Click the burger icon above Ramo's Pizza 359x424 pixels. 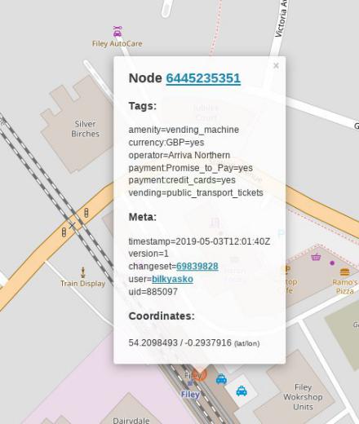pyautogui.click(x=344, y=272)
